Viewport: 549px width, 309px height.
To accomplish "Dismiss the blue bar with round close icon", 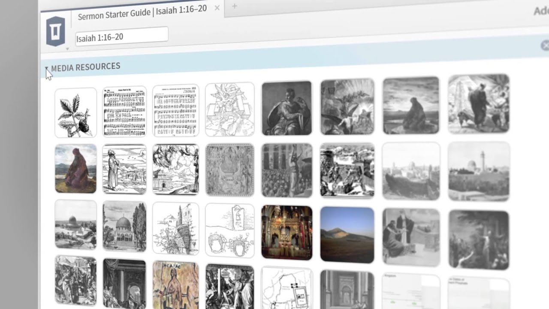I will coord(545,45).
